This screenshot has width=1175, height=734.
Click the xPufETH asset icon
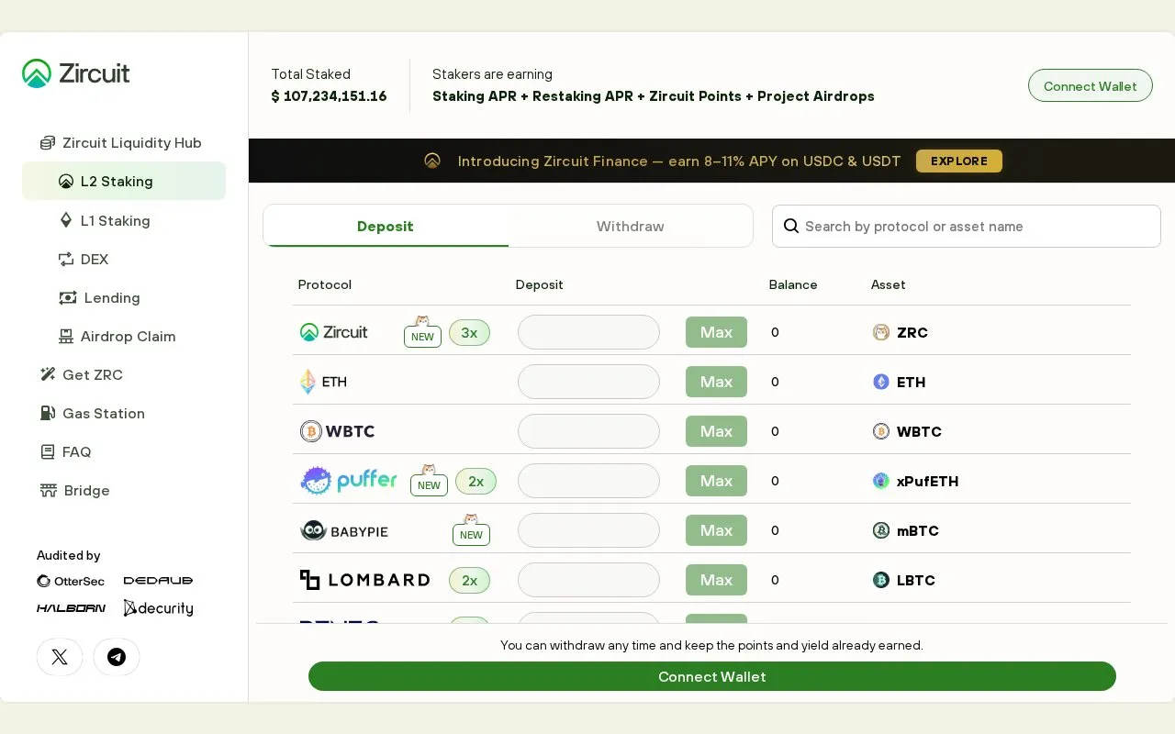881,481
